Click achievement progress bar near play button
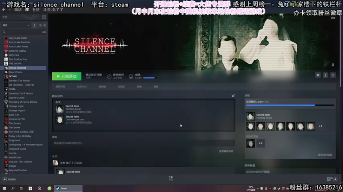343x192 pixels. (x=150, y=78)
